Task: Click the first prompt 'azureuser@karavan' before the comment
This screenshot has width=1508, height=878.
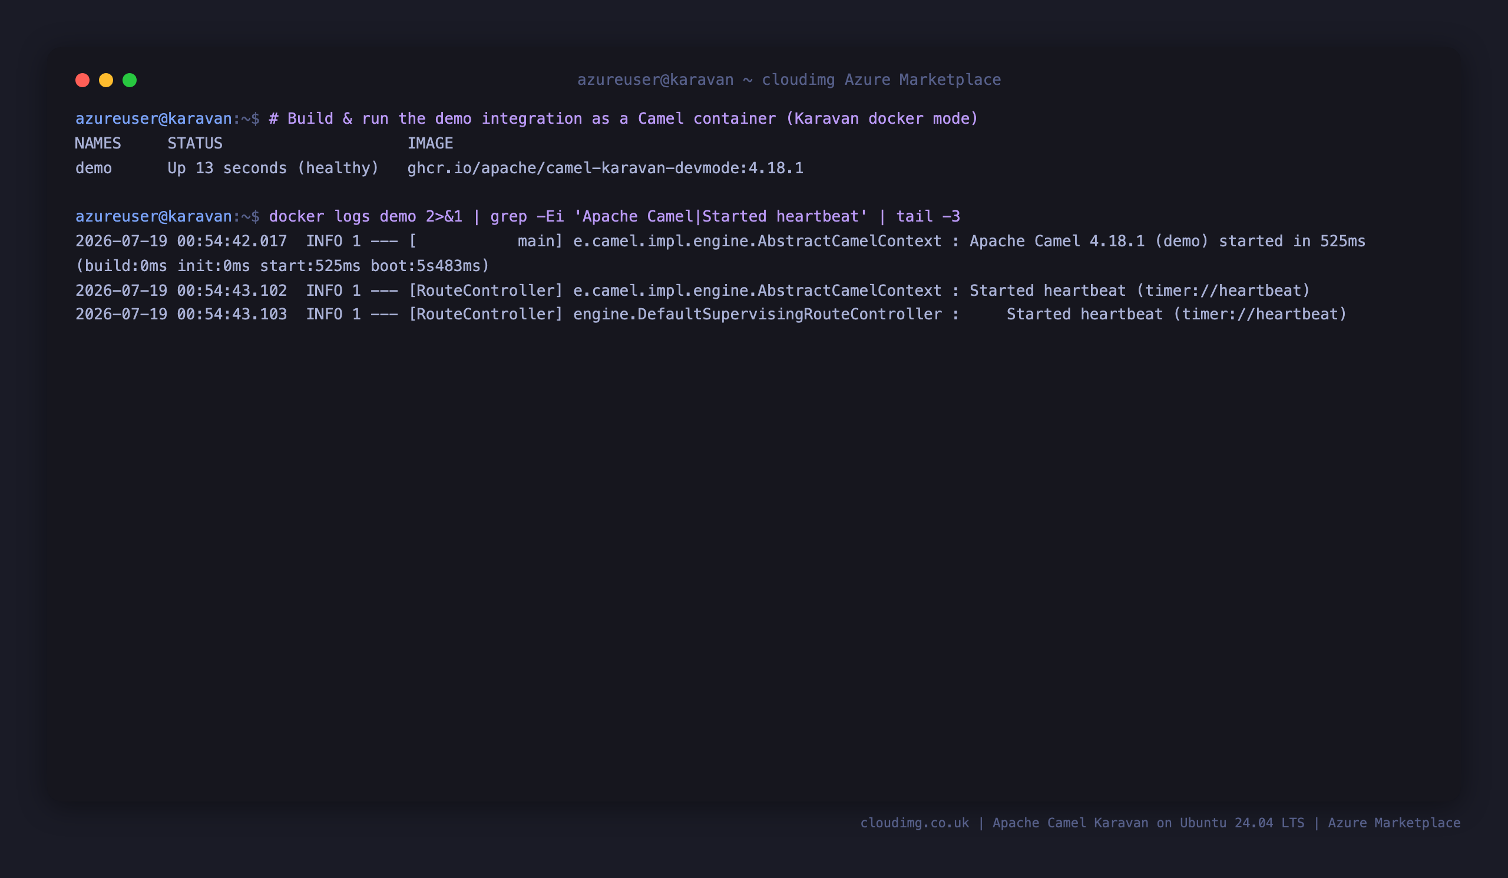Action: click(x=154, y=118)
